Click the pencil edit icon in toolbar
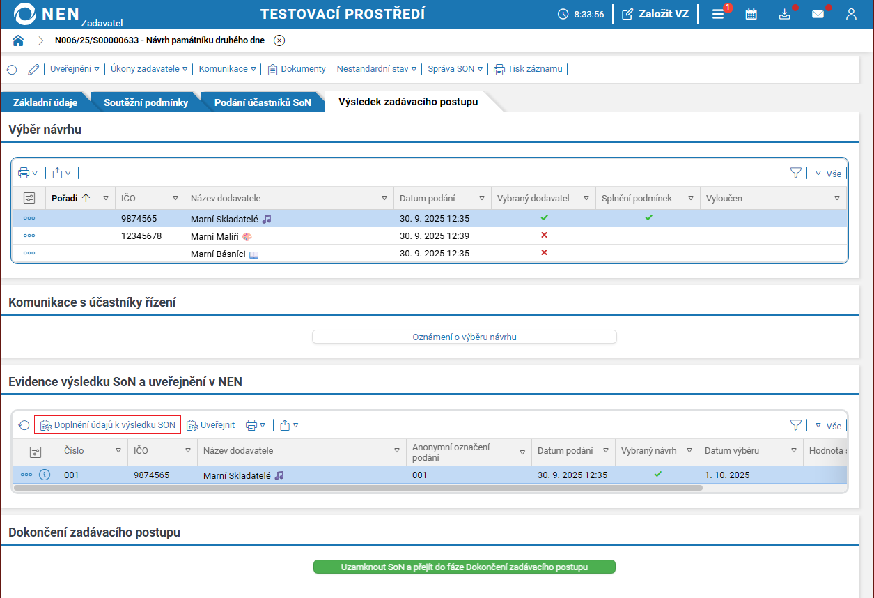This screenshot has width=874, height=598. pyautogui.click(x=33, y=69)
